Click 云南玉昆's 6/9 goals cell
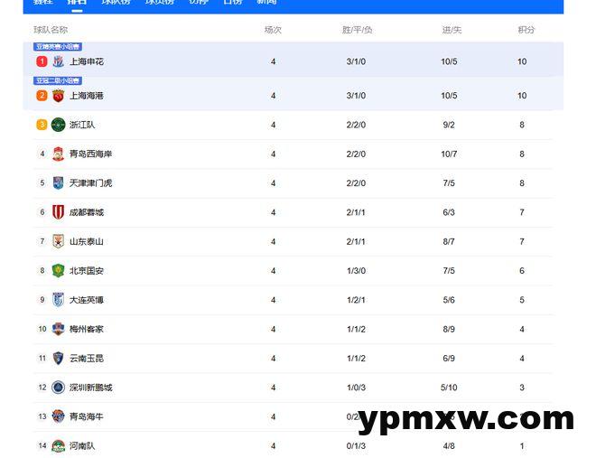Image resolution: width=596 pixels, height=458 pixels. 449,359
